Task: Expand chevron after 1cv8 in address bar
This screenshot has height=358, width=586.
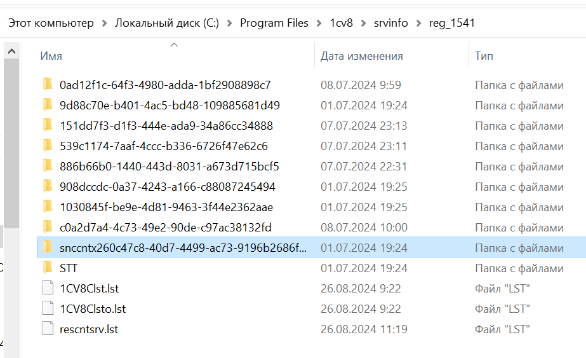Action: pos(363,24)
